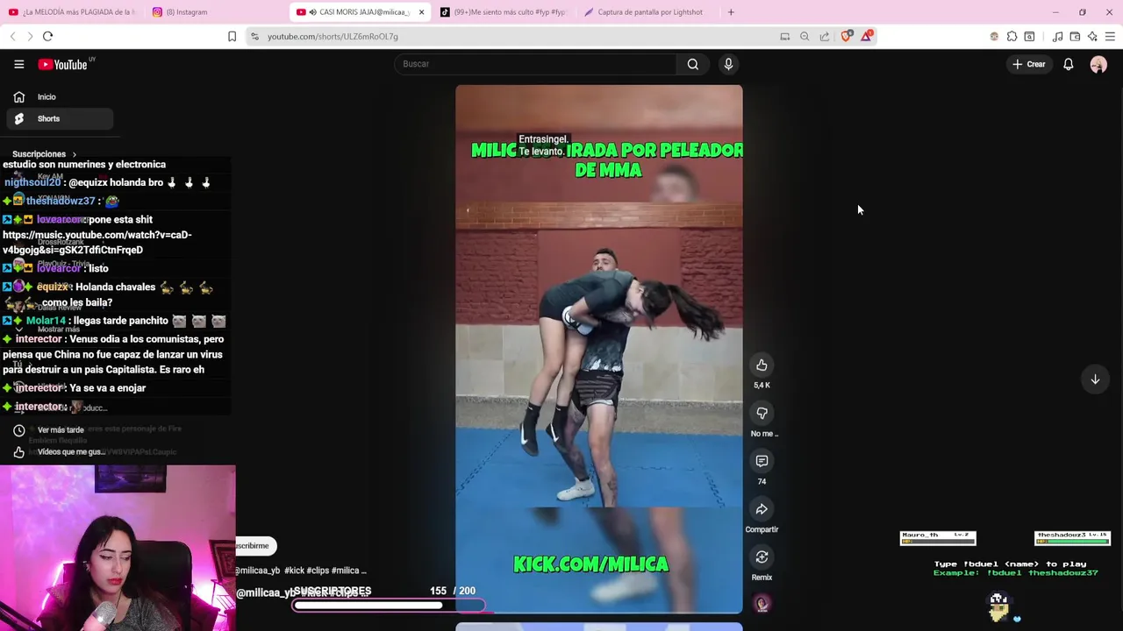Close the CASI MORIS JAJAJ tab
The height and width of the screenshot is (631, 1123).
(x=421, y=12)
